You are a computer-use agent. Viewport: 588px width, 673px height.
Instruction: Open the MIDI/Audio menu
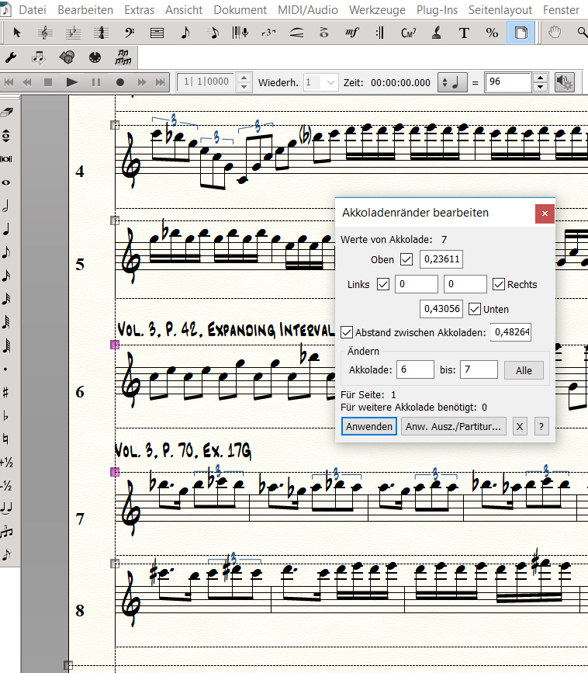[307, 9]
